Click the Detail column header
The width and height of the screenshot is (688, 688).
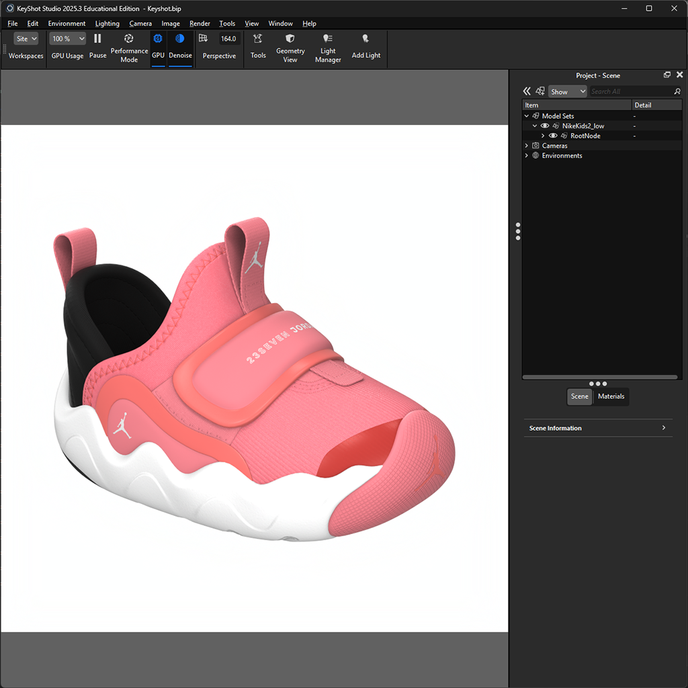click(x=657, y=105)
